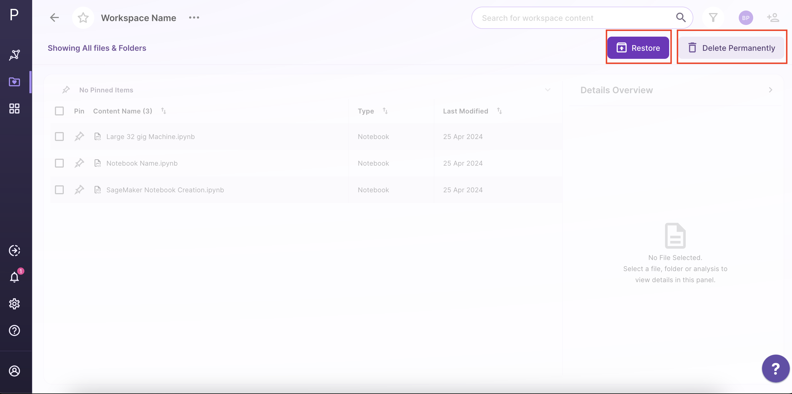The image size is (792, 394).
Task: Expand the No Pinned Items section chevron
Action: 548,90
